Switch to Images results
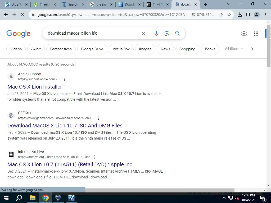Image resolution: width=271 pixels, height=203 pixels. pos(145,49)
